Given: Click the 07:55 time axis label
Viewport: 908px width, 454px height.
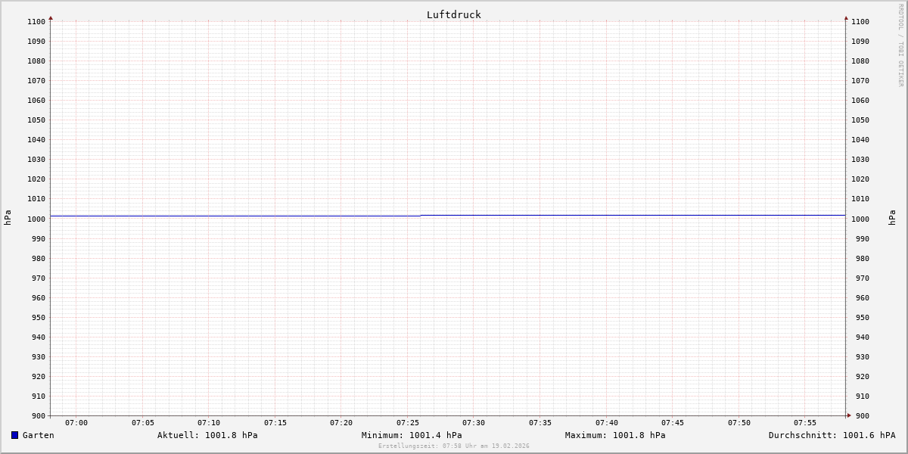Looking at the screenshot, I should coord(805,422).
